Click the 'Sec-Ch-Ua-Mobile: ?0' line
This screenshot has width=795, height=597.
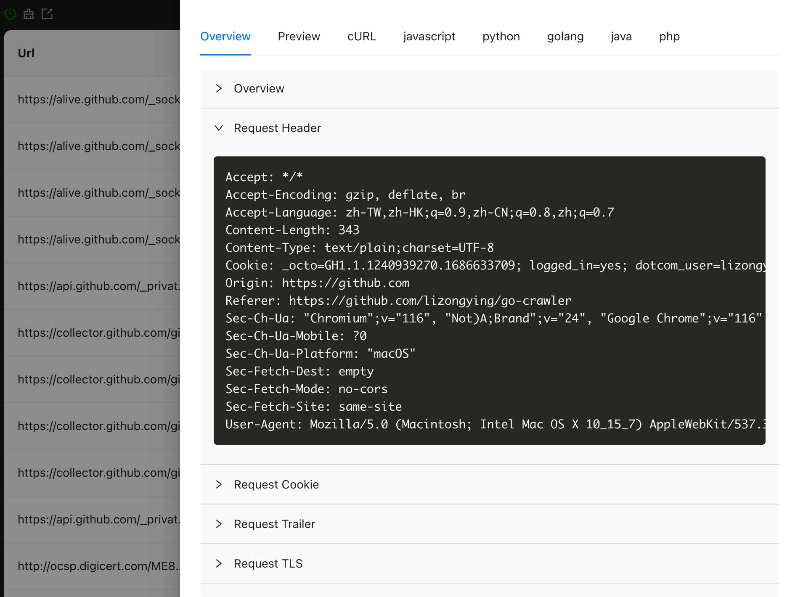[x=296, y=336]
